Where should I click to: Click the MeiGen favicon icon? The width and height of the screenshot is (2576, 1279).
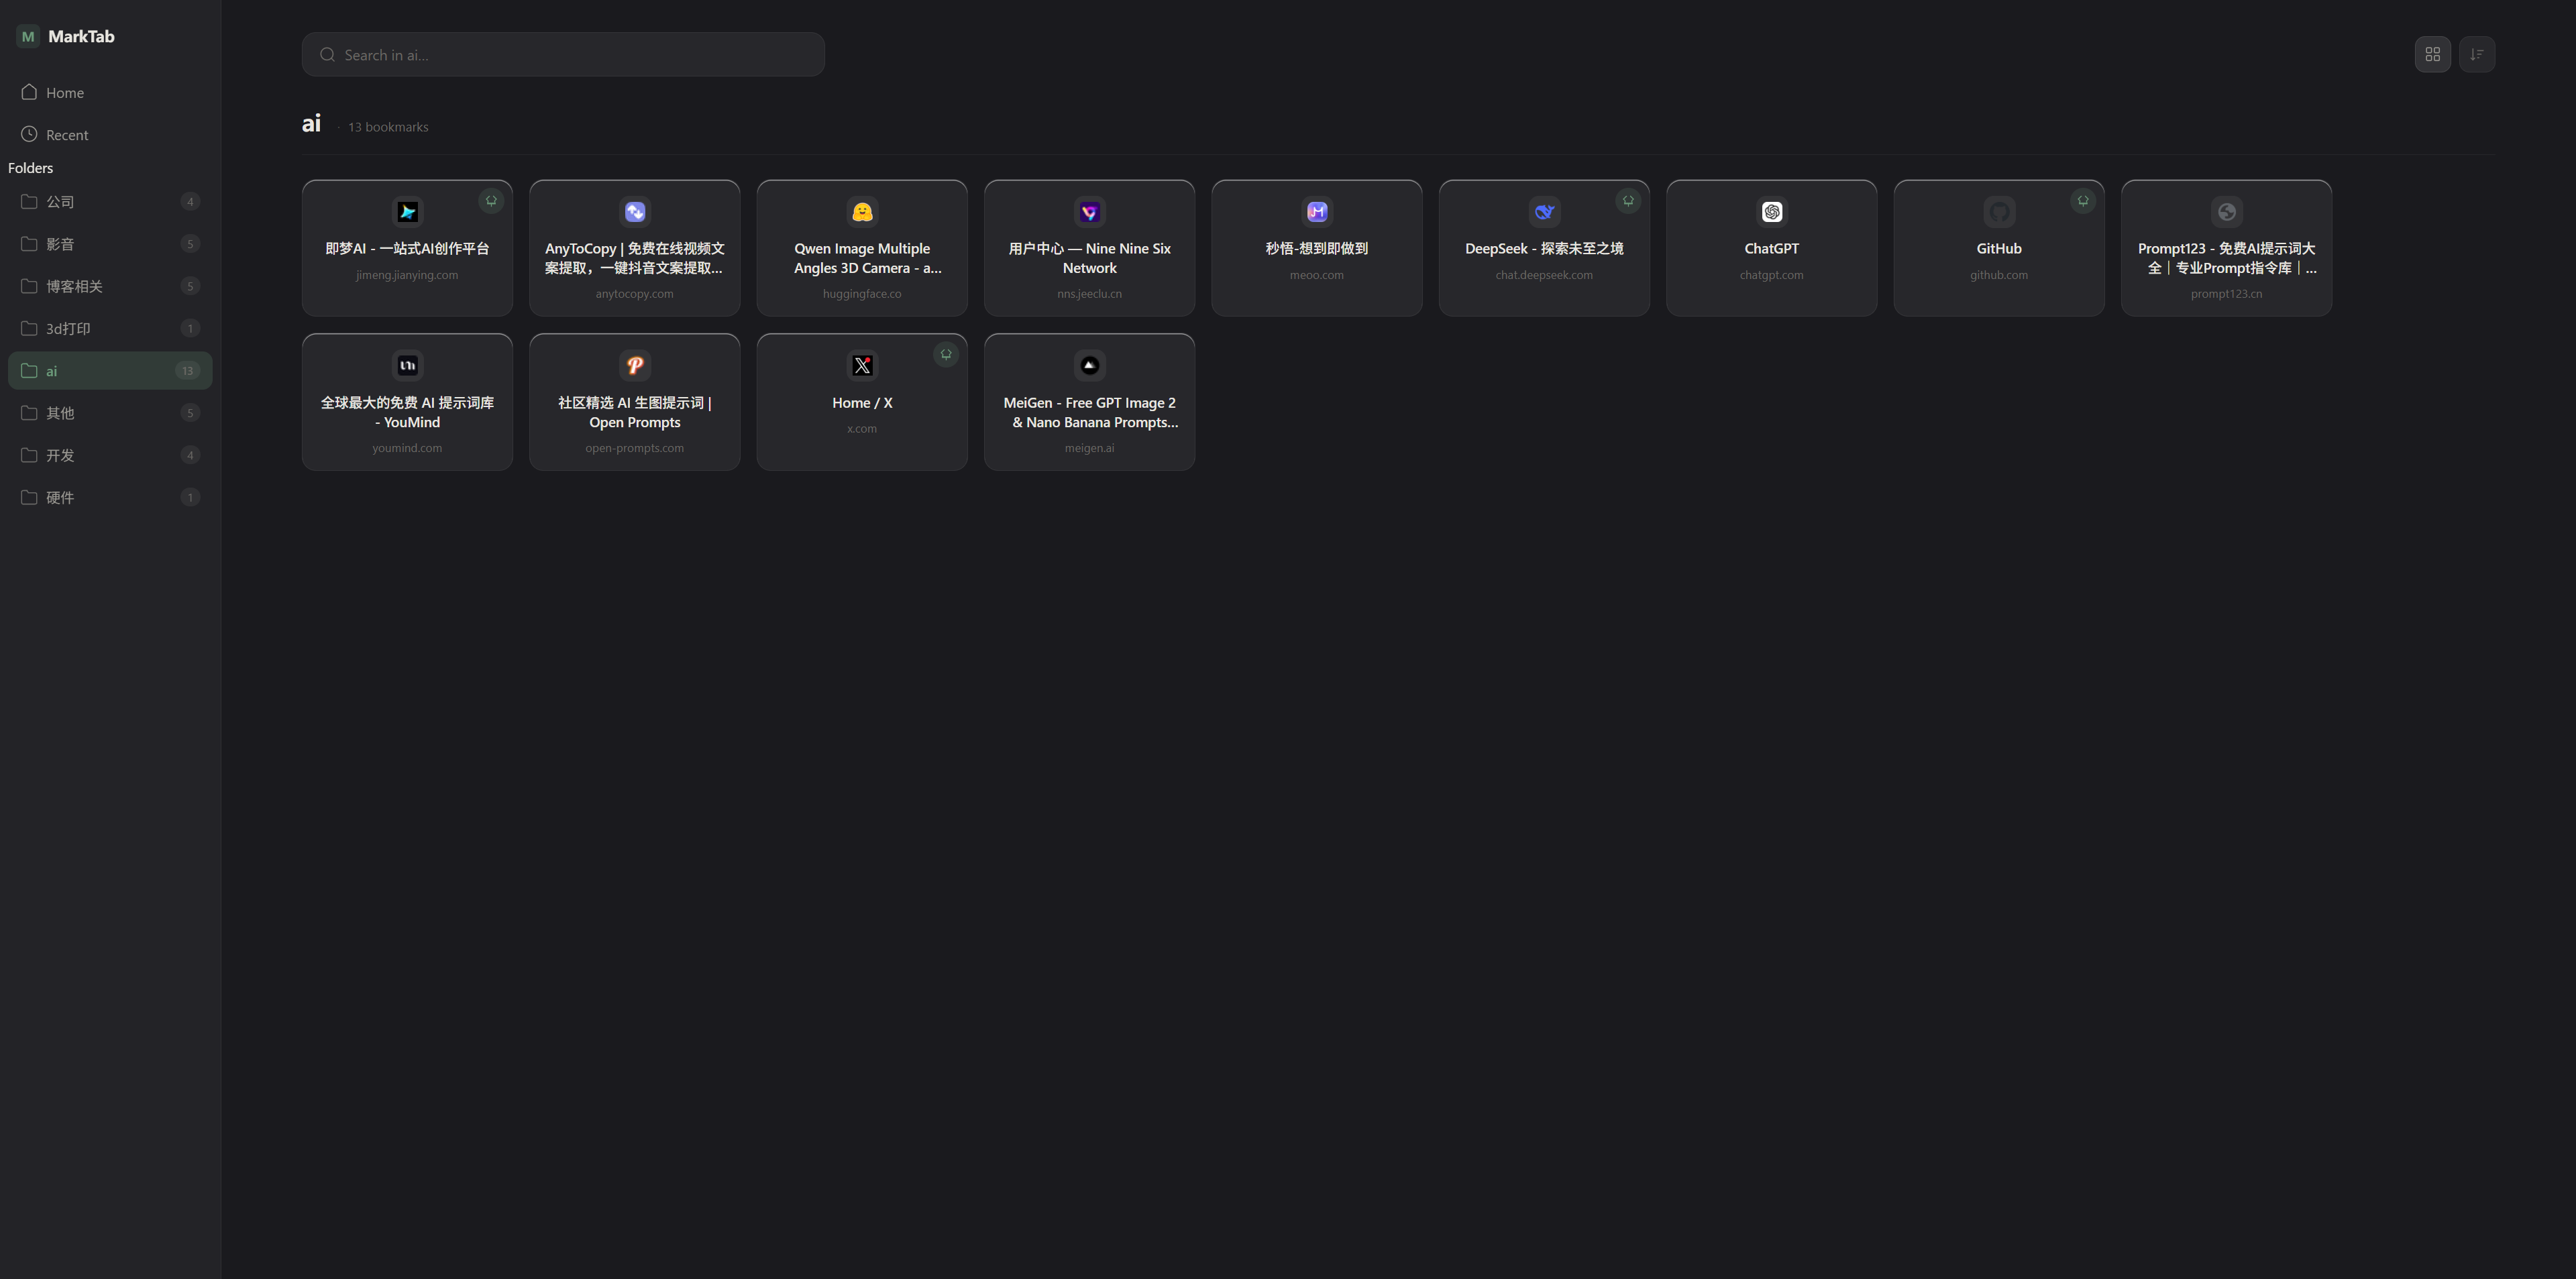click(1090, 366)
